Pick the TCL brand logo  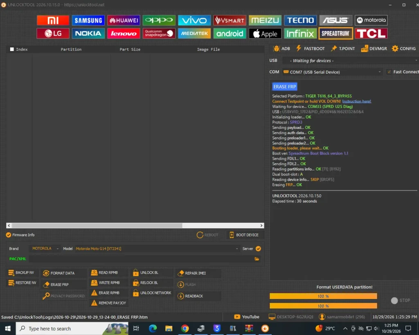click(371, 34)
